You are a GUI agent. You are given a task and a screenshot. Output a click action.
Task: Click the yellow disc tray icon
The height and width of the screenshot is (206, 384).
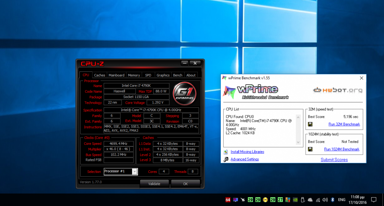pos(265,200)
